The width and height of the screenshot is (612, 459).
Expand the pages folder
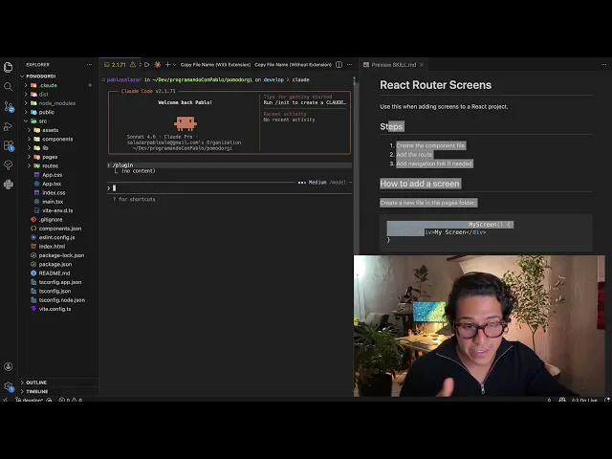[x=58, y=157]
